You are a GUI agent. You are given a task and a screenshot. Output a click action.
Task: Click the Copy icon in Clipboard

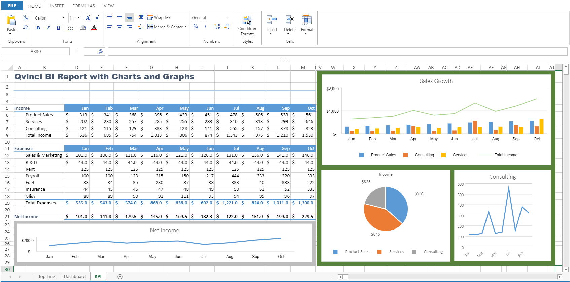pos(25,27)
